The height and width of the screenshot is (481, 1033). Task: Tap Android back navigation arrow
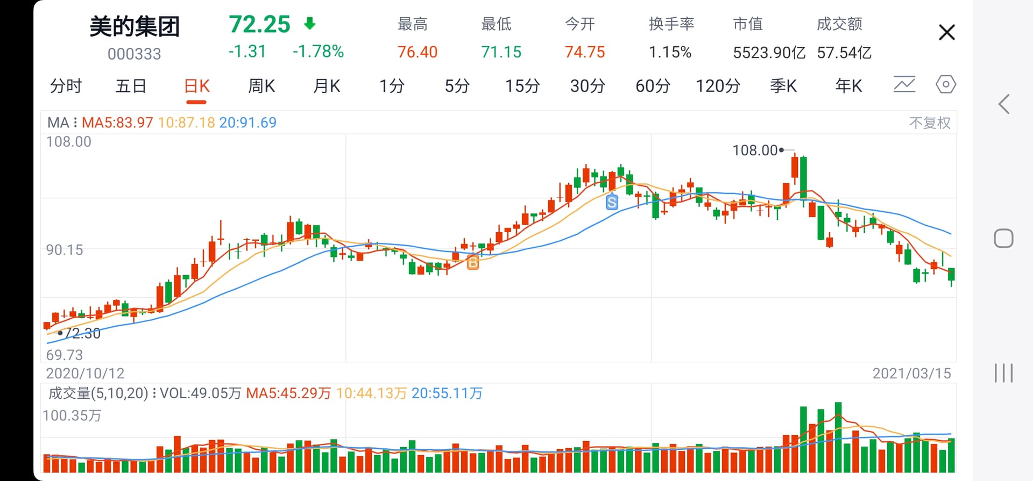(1003, 104)
